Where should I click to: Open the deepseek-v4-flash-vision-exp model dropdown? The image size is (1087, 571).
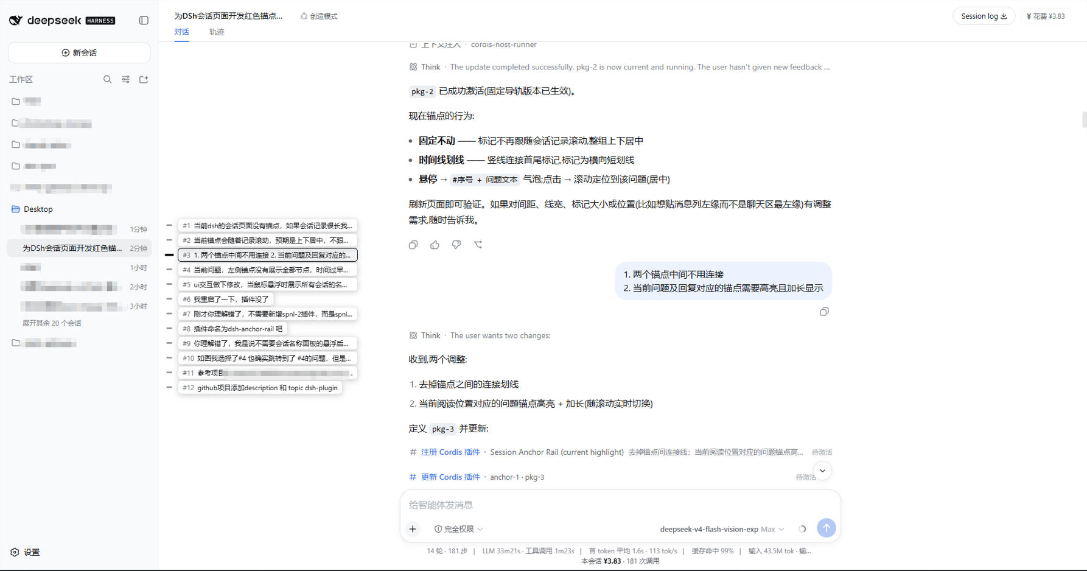722,529
